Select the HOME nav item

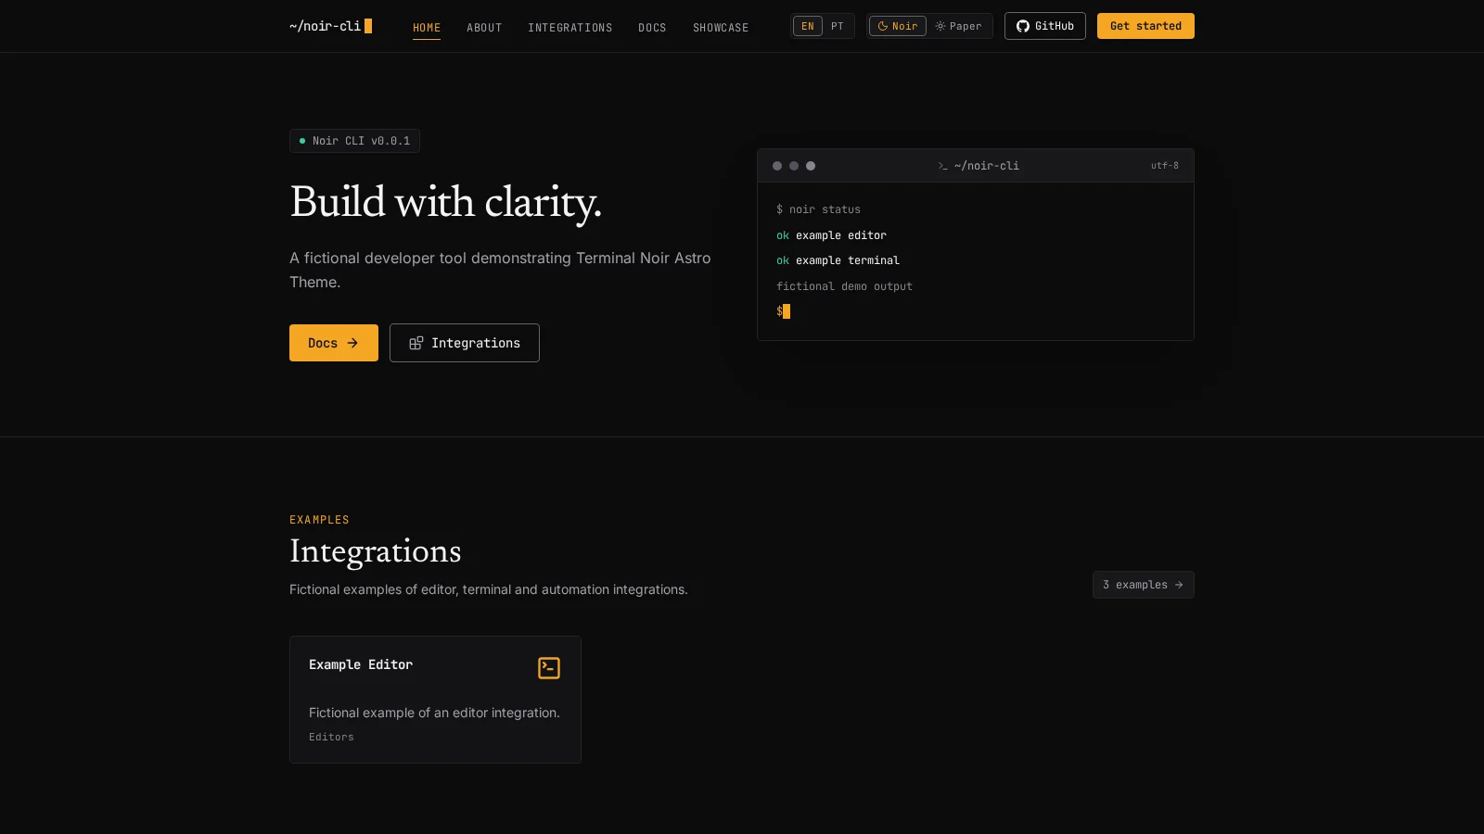click(427, 28)
